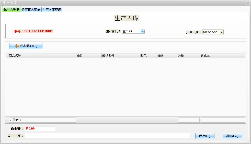Focus the 备注 text input field
Viewport: 251px width, 144px height.
pyautogui.click(x=107, y=136)
